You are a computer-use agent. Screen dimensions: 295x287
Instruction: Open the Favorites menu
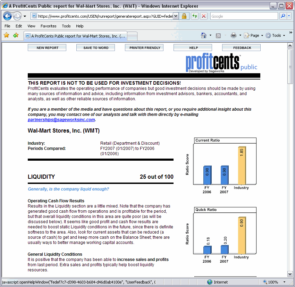pos(48,26)
